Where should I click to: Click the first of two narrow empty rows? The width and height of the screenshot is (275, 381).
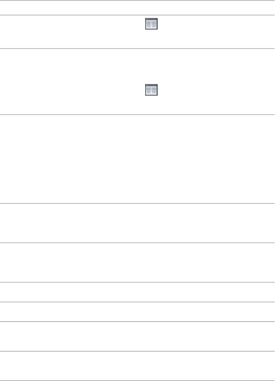point(137,292)
